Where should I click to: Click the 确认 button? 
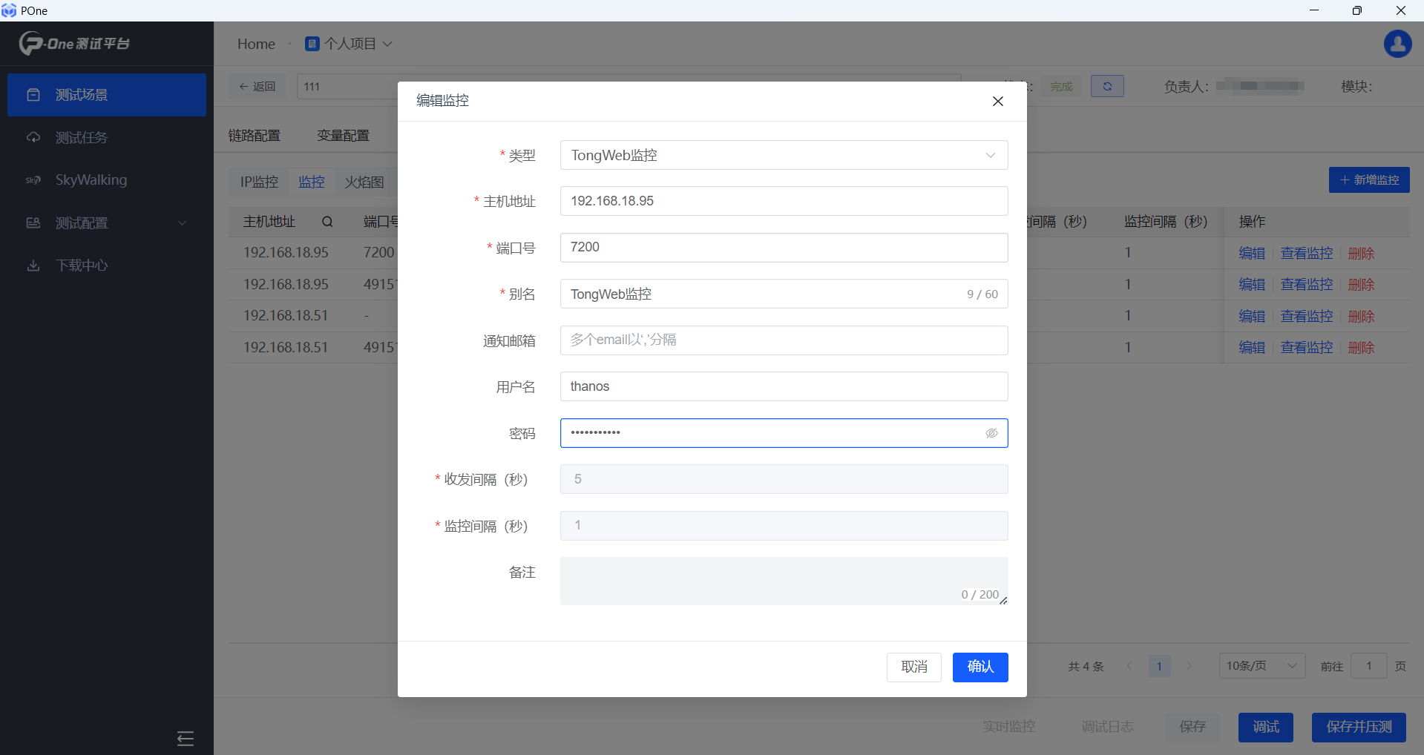(980, 667)
